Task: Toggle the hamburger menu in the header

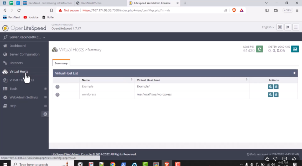Action: tap(296, 27)
